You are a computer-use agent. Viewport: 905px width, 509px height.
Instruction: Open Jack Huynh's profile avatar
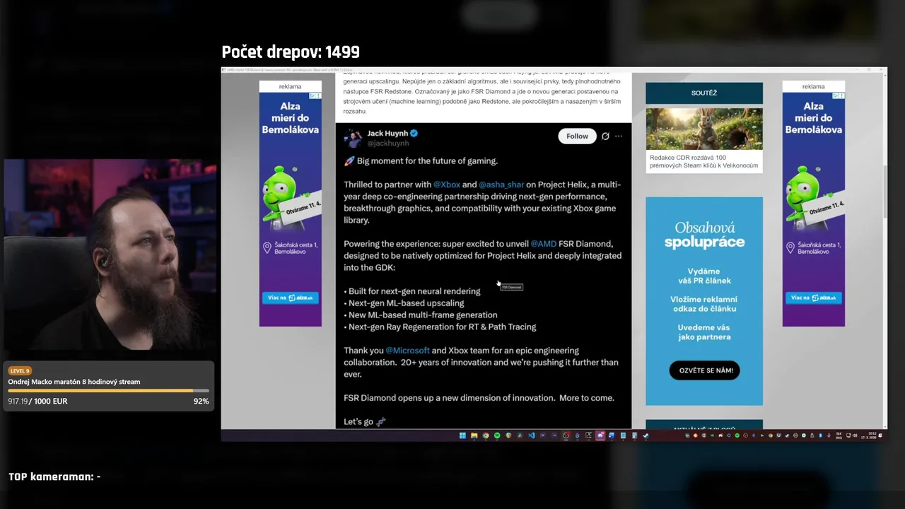point(354,138)
